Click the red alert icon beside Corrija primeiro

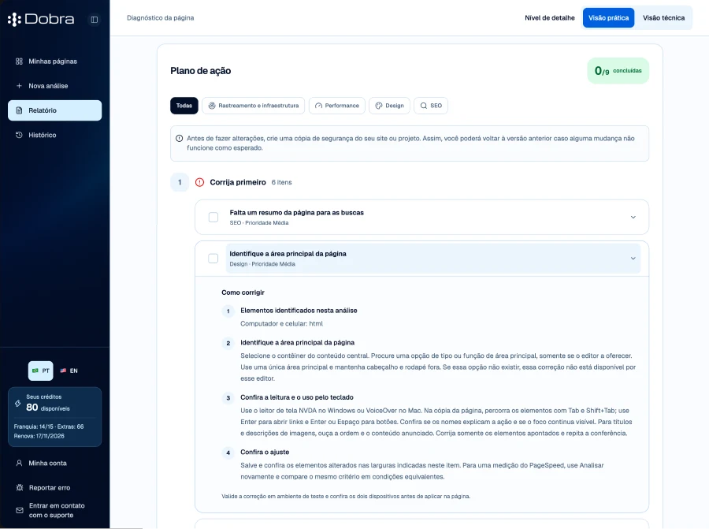coord(199,182)
